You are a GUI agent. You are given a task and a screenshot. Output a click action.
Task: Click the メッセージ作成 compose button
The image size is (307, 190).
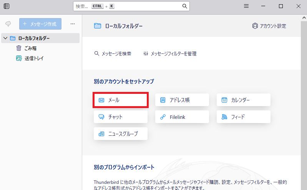click(x=40, y=24)
